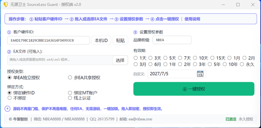Screen dimensions: 261x128
Task: Select the 1年 validity option
Action: 170,64
